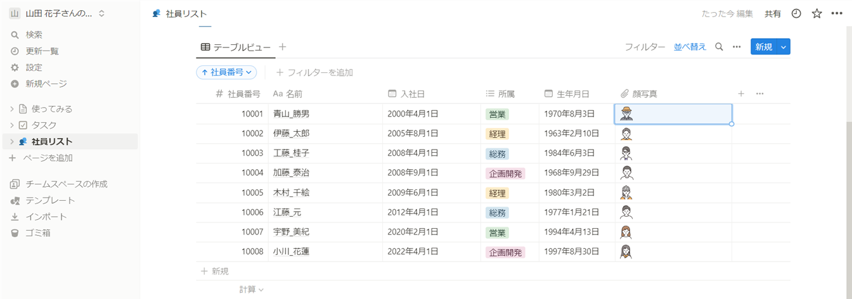Open the ゴミ箱 trash in the sidebar
This screenshot has width=852, height=299.
37,233
